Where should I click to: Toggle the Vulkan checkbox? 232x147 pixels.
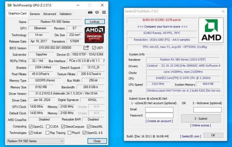(31, 133)
